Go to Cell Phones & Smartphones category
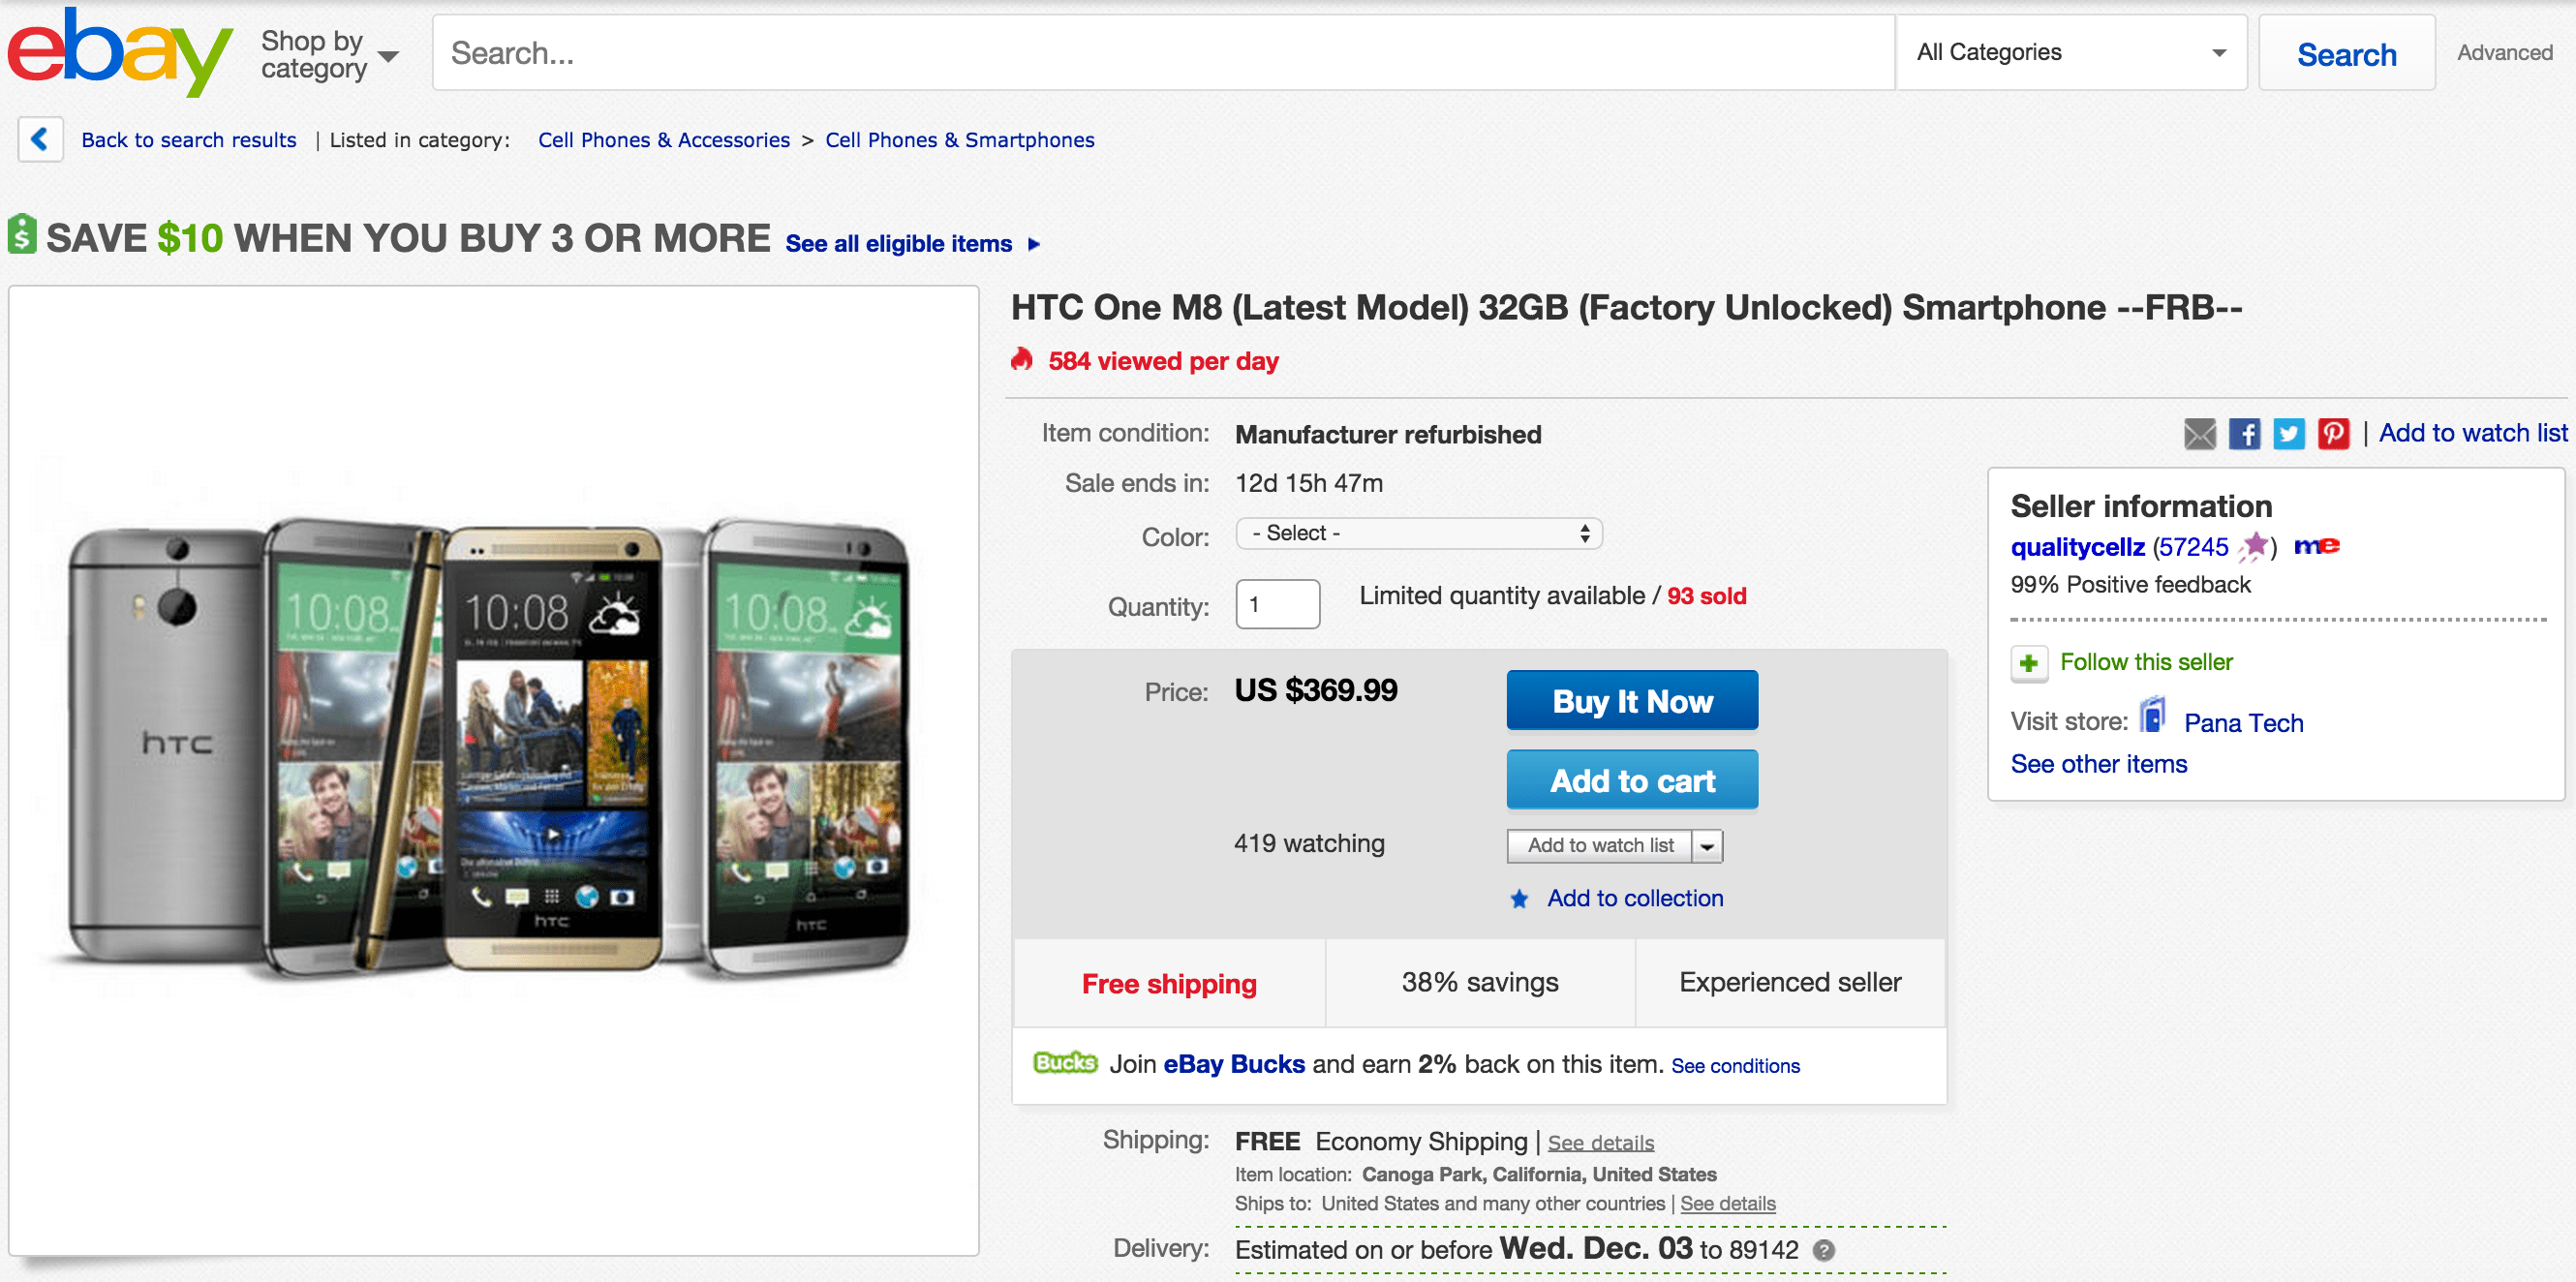The height and width of the screenshot is (1282, 2576). tap(959, 140)
